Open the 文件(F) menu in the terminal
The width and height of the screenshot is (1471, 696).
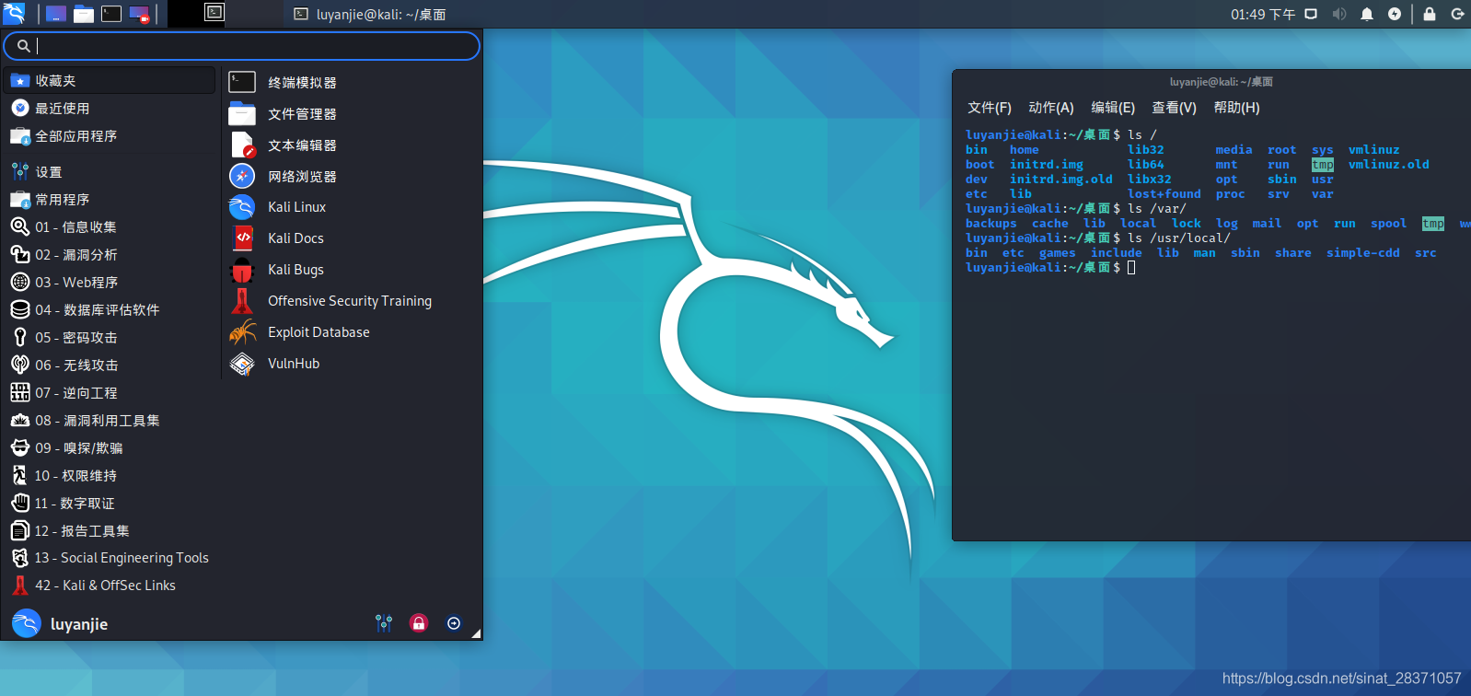click(x=990, y=108)
